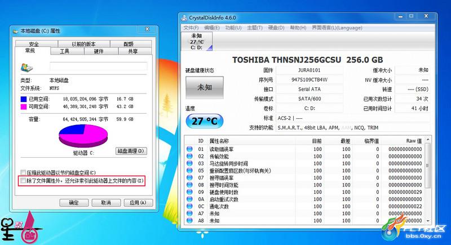This screenshot has height=245, width=451.
Task: Open the 界面语言(L)(Language) menu
Action: 337,28
